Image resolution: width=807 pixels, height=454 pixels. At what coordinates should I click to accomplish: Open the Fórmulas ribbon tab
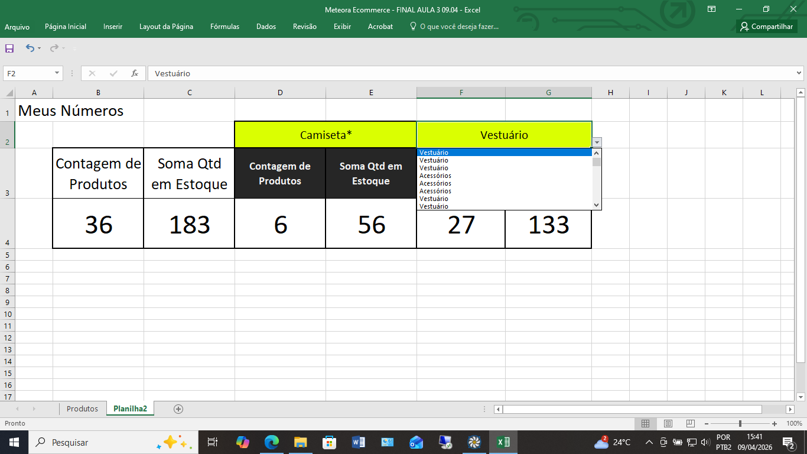coord(224,27)
